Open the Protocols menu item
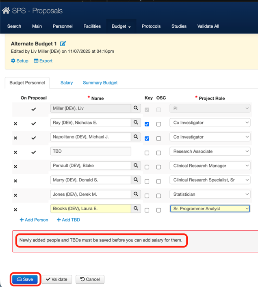 151,26
